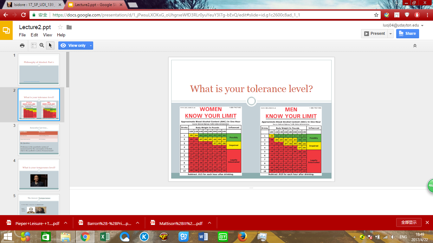Image resolution: width=433 pixels, height=243 pixels.
Task: Open the File menu
Action: click(x=22, y=35)
